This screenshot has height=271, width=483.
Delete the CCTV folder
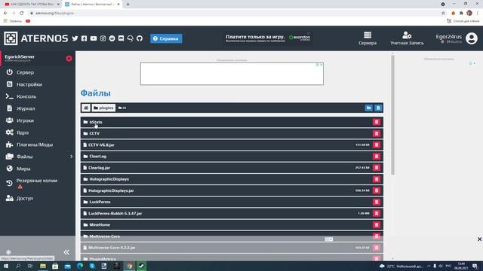[377, 133]
